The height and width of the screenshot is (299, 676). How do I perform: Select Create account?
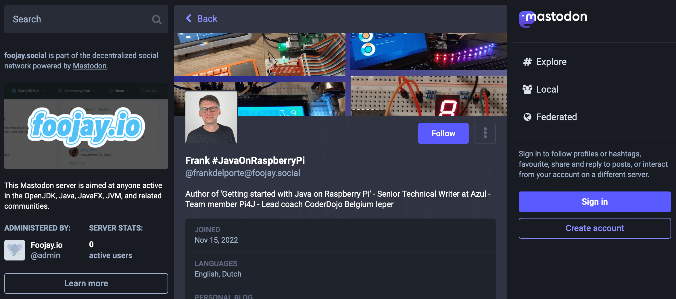coord(594,228)
